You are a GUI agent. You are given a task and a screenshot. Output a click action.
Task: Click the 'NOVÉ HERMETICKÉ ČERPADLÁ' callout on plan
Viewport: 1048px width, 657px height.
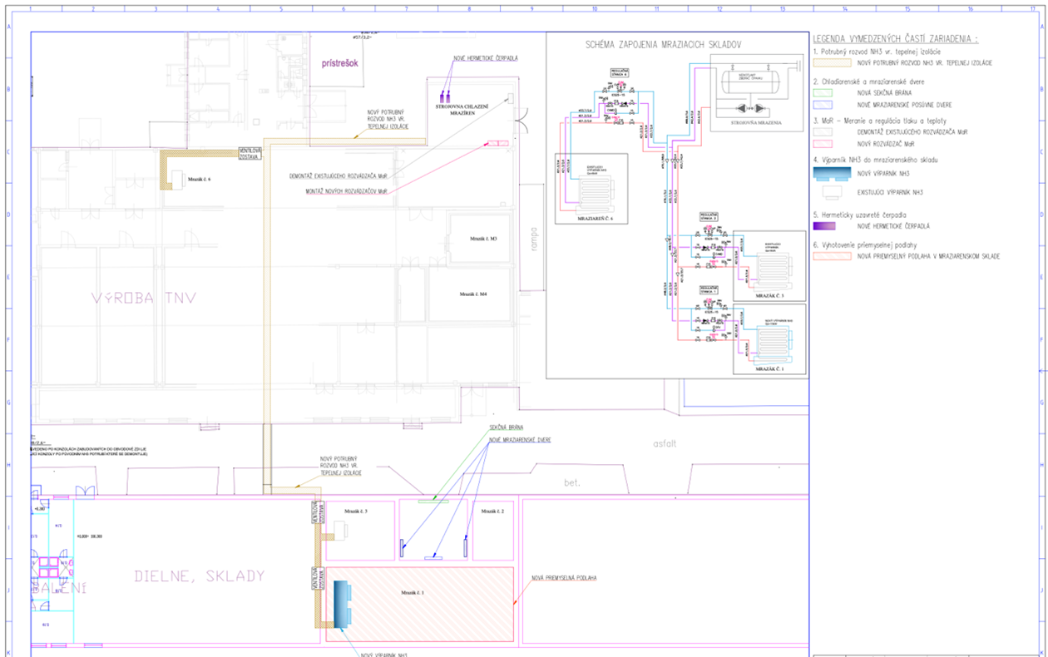coord(486,58)
